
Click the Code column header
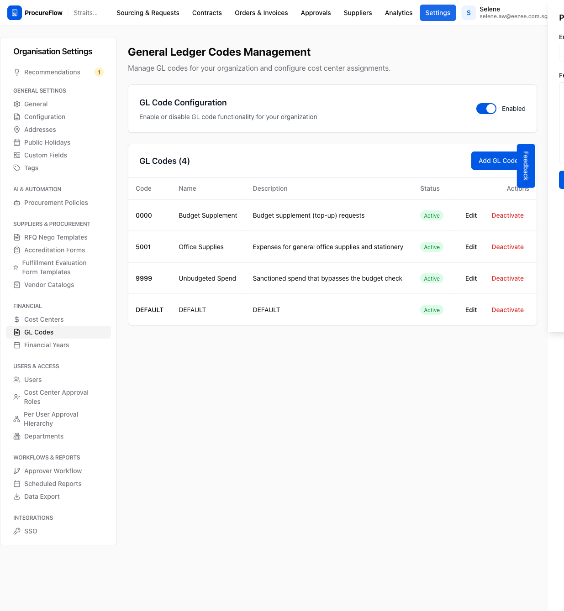click(x=143, y=188)
